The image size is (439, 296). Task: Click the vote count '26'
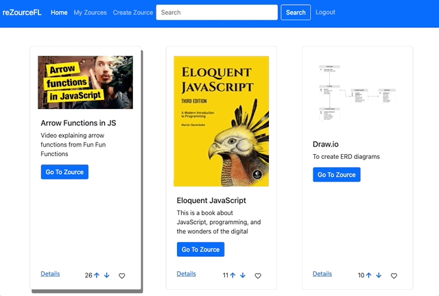click(88, 275)
